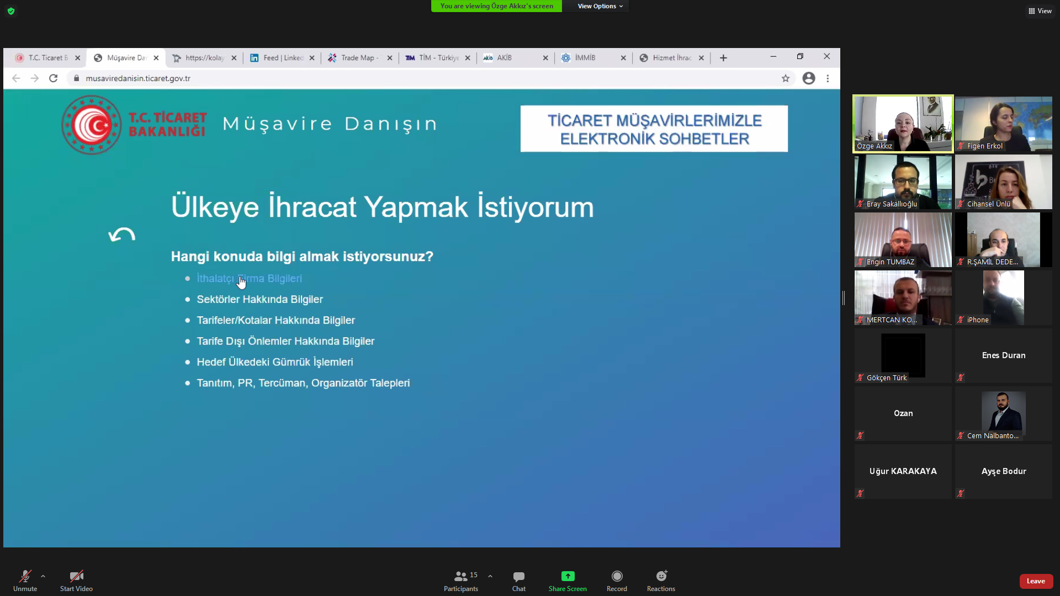Image resolution: width=1060 pixels, height=596 pixels.
Task: Click the curved back arrow on the slide
Action: 122,236
